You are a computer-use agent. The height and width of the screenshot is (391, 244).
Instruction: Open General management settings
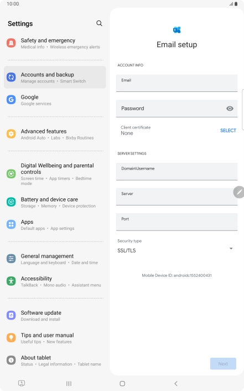[x=55, y=259]
